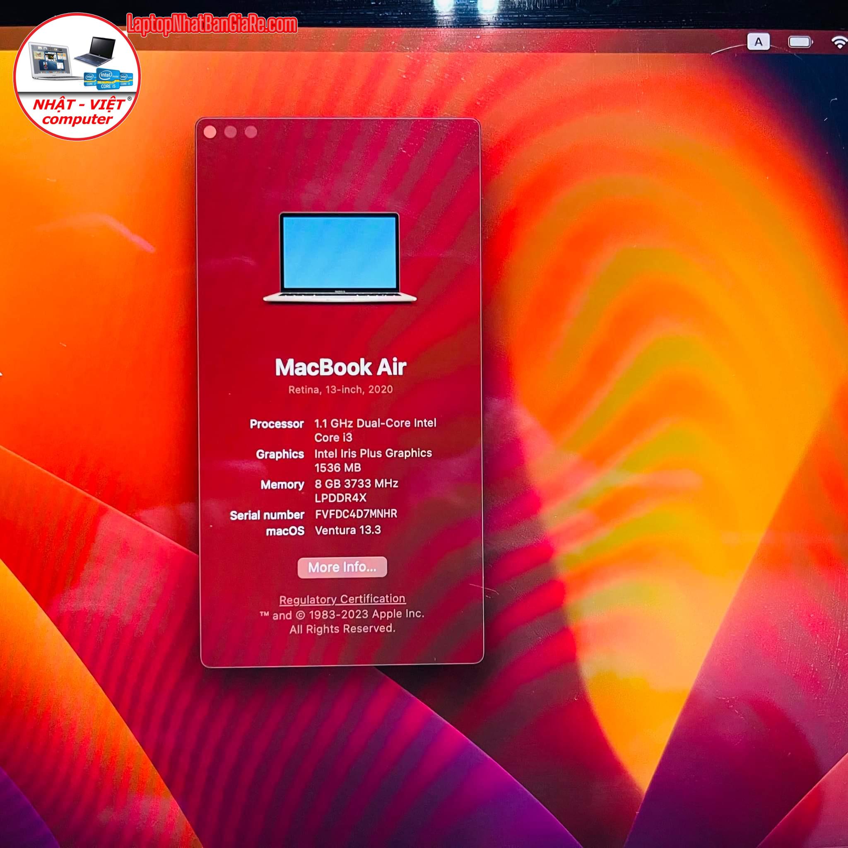
Task: Minimize the About This Mac window
Action: pos(231,132)
